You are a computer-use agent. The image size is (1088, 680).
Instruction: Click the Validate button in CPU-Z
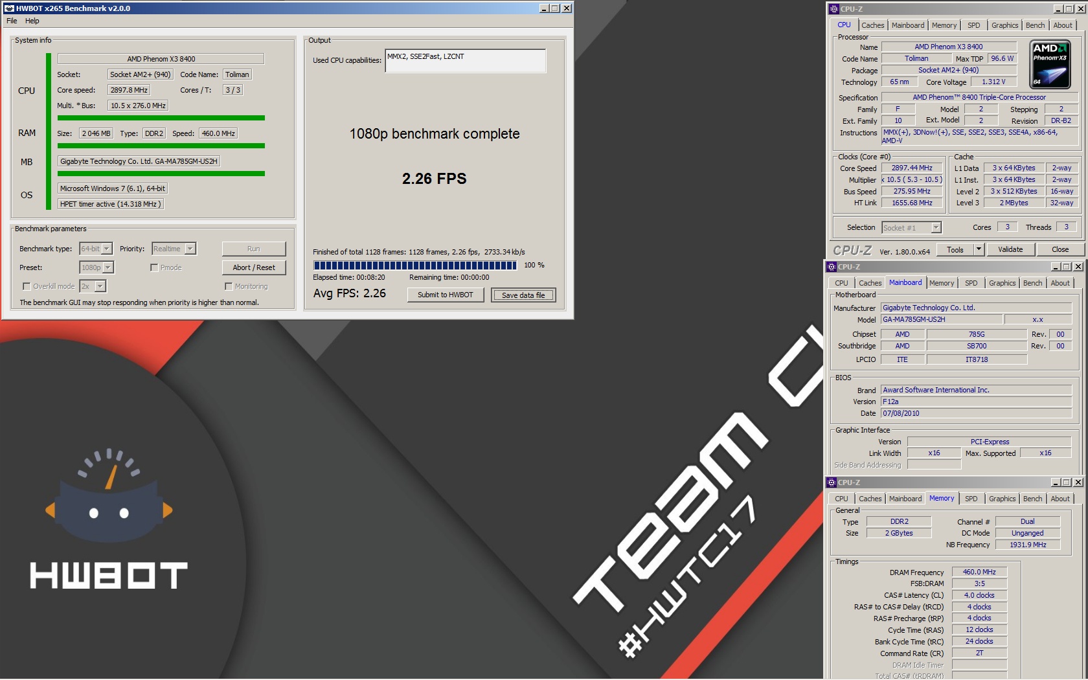[x=1010, y=249]
